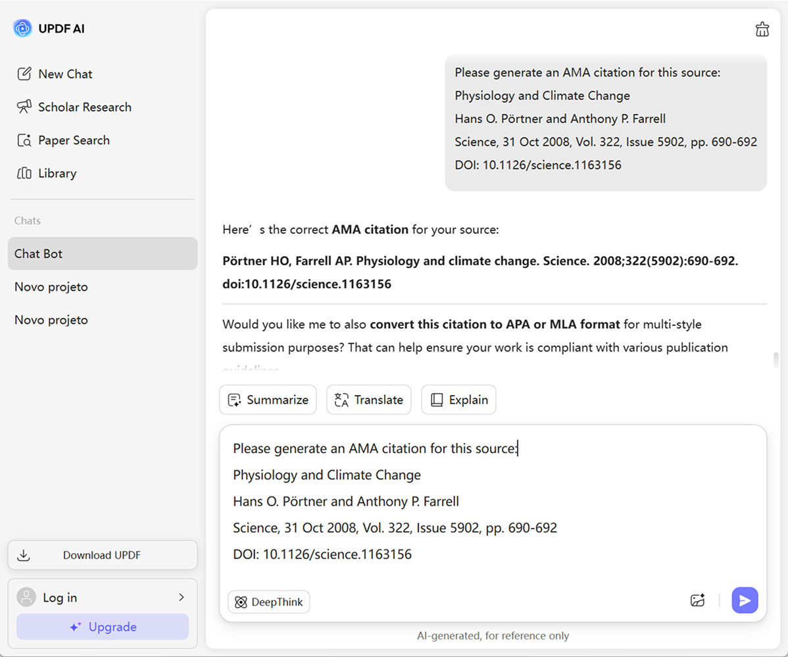Select the Chat Bot conversation

click(x=103, y=253)
